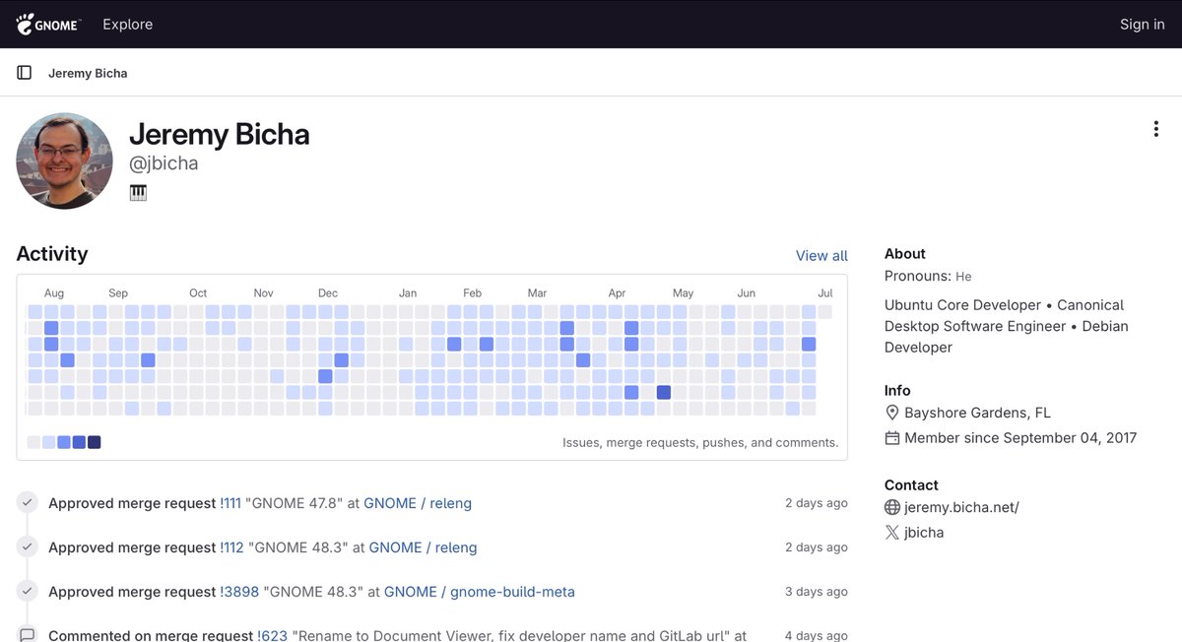The width and height of the screenshot is (1182, 642).
Task: Click the approved check icon for GNOME 47.8
Action: 28,503
